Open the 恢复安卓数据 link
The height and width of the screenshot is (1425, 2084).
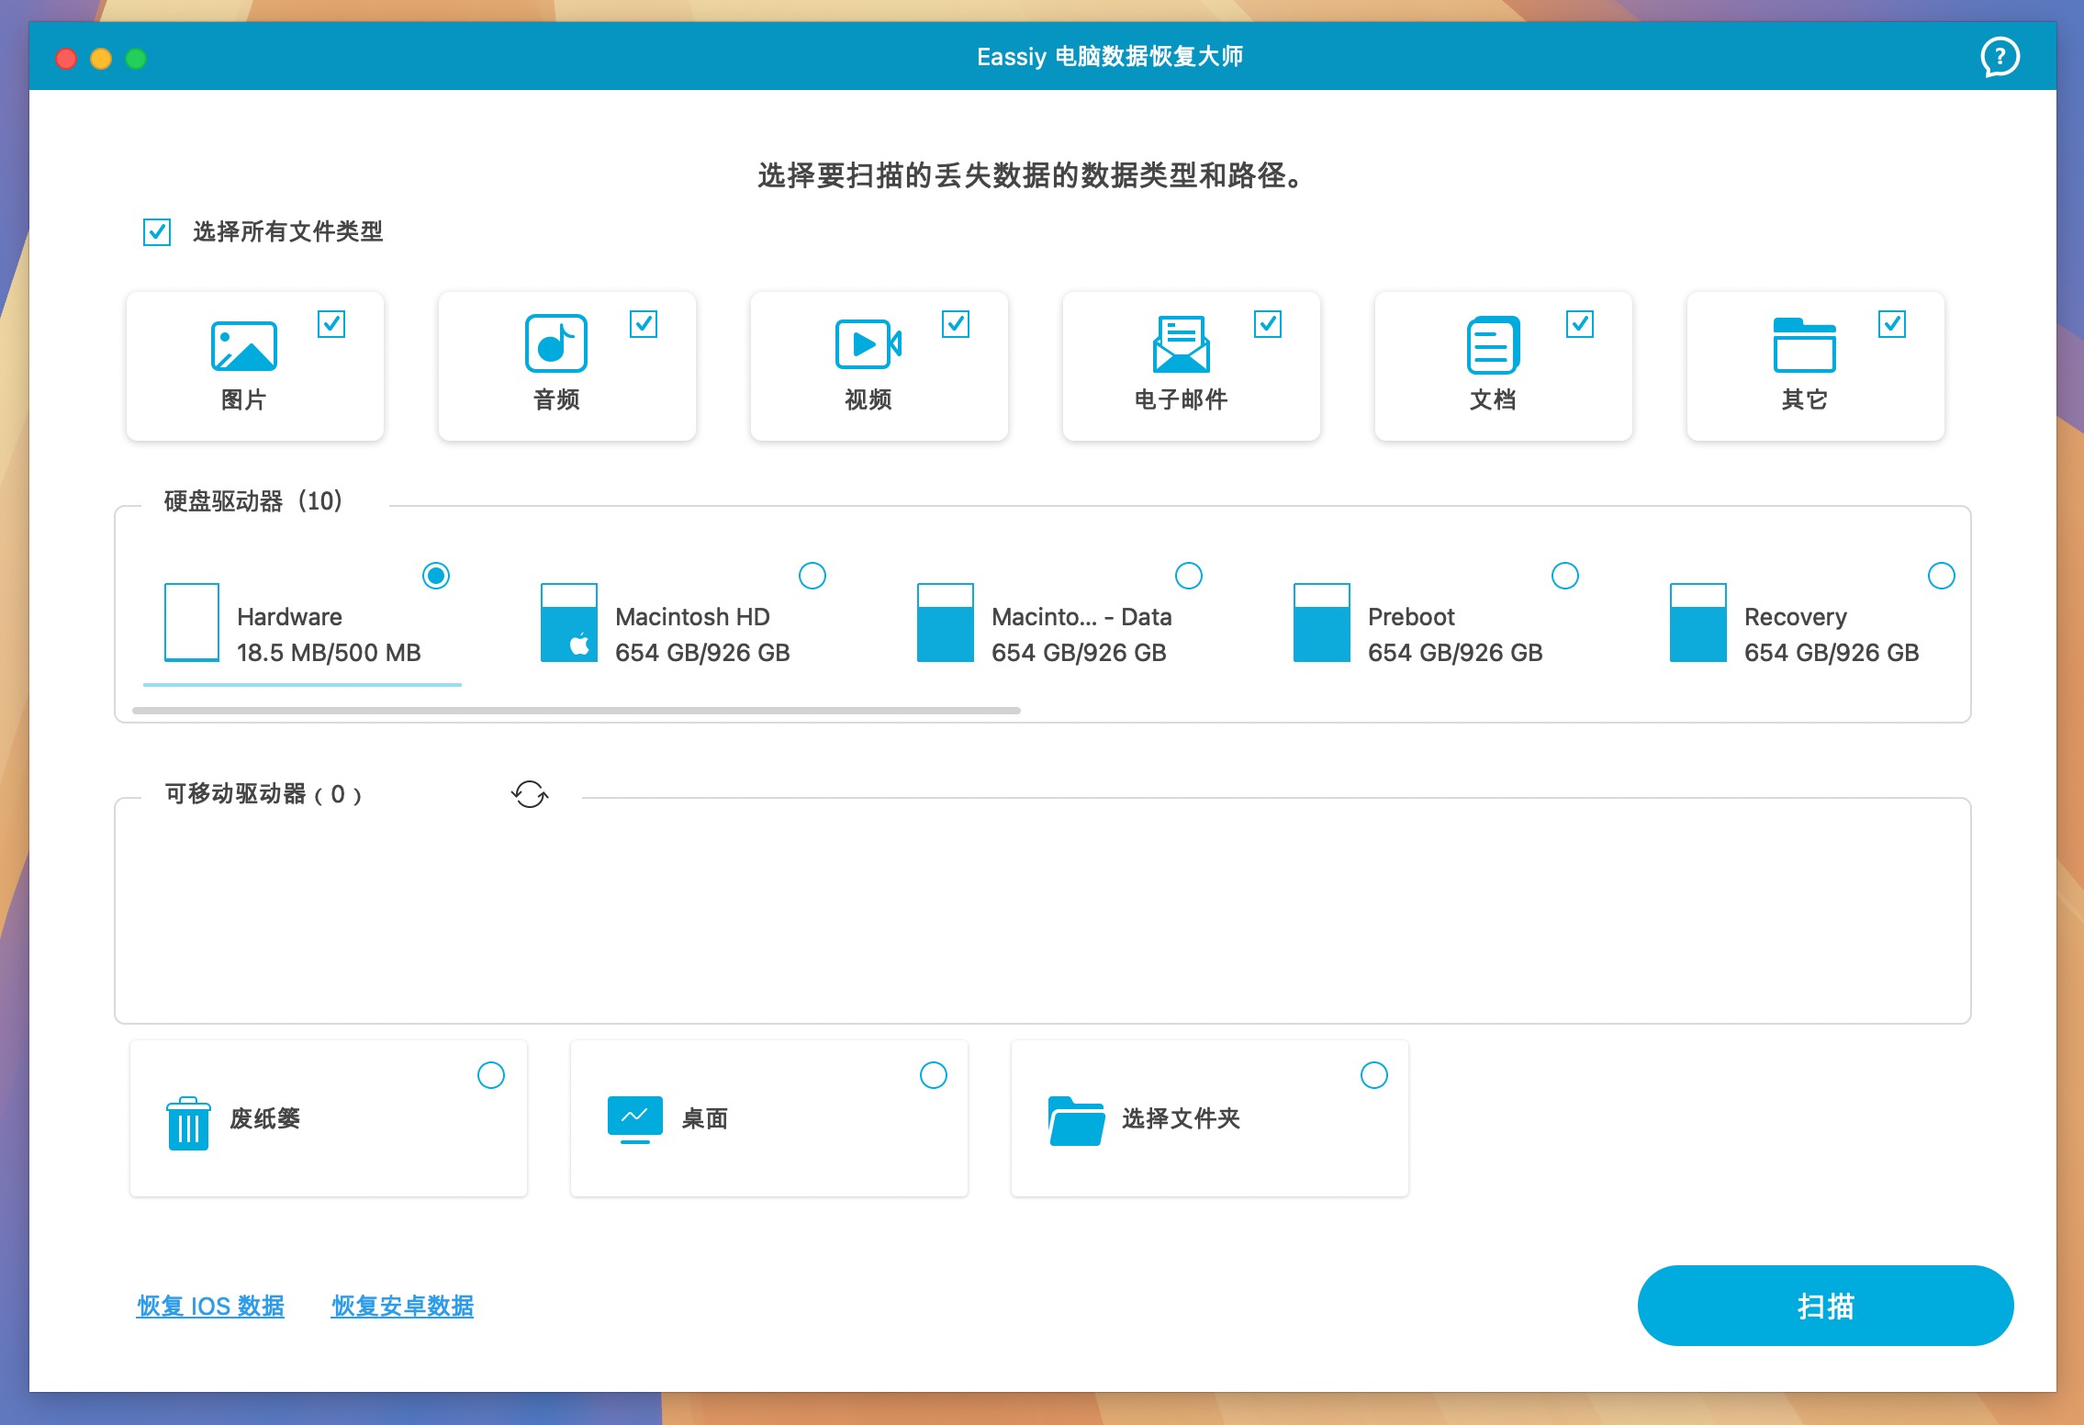(402, 1306)
